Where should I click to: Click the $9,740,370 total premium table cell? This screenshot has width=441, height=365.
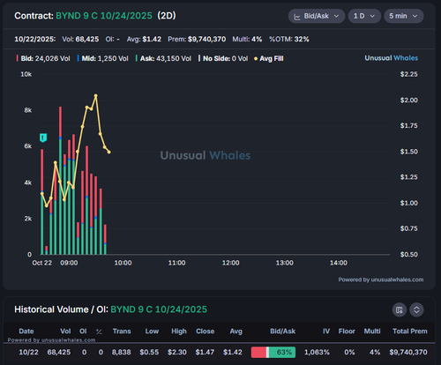coord(408,352)
